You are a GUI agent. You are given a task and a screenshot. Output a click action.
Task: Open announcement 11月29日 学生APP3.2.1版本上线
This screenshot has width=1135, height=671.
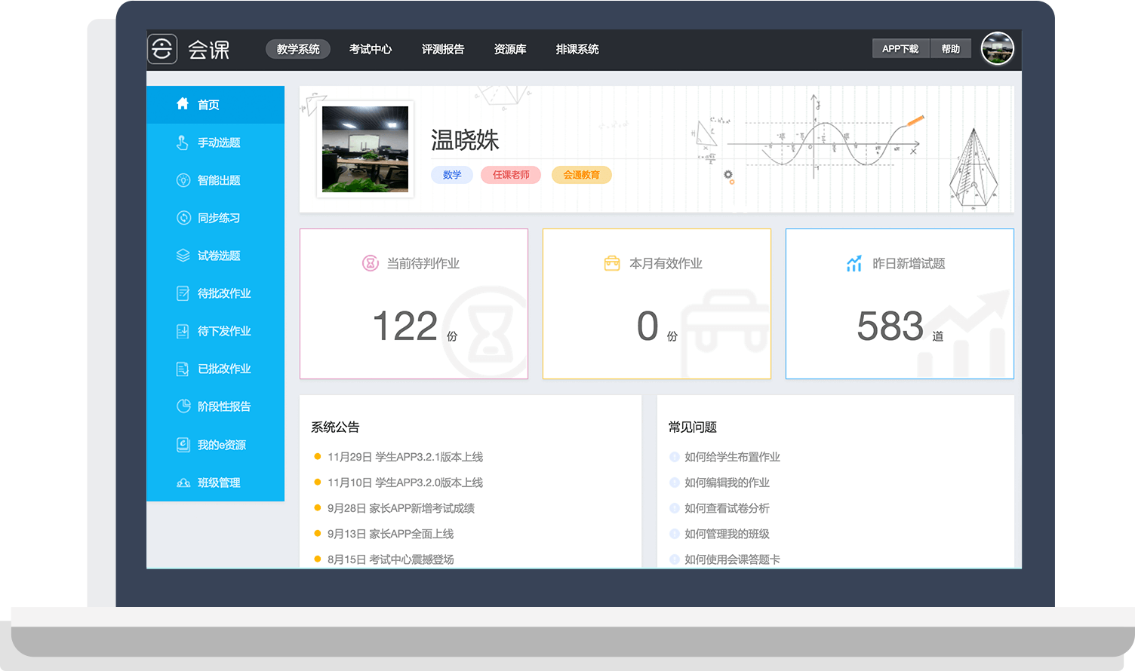click(405, 457)
